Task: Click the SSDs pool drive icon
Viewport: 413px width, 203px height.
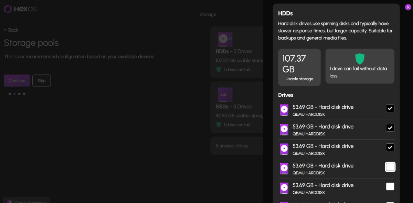Action: click(225, 94)
